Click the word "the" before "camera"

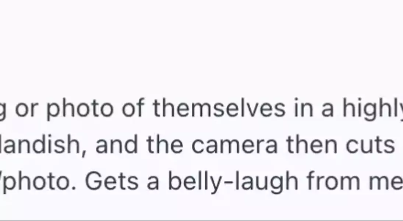pos(165,144)
